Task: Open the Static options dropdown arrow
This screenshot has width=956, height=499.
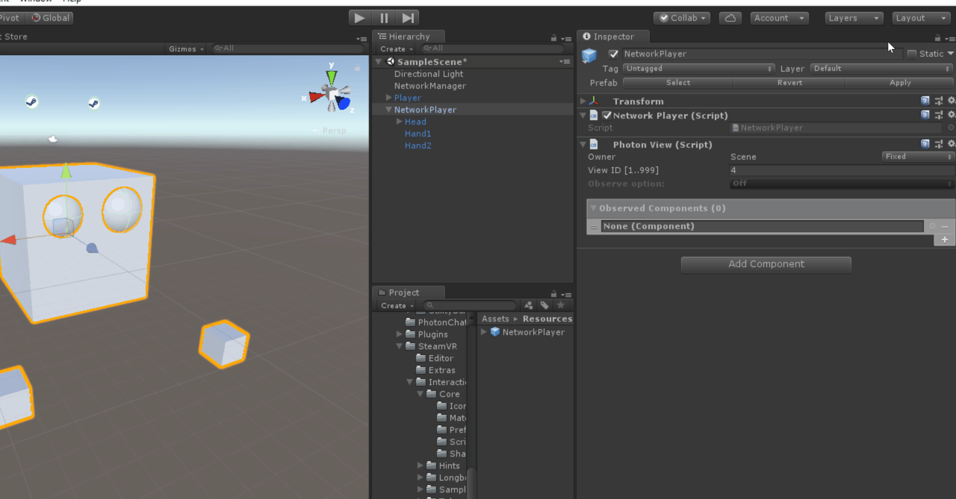Action: 950,54
